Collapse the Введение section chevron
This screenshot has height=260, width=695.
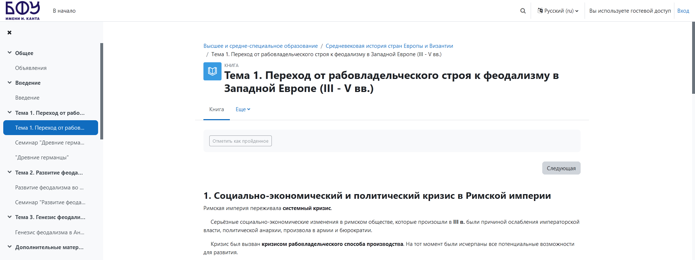tap(9, 83)
